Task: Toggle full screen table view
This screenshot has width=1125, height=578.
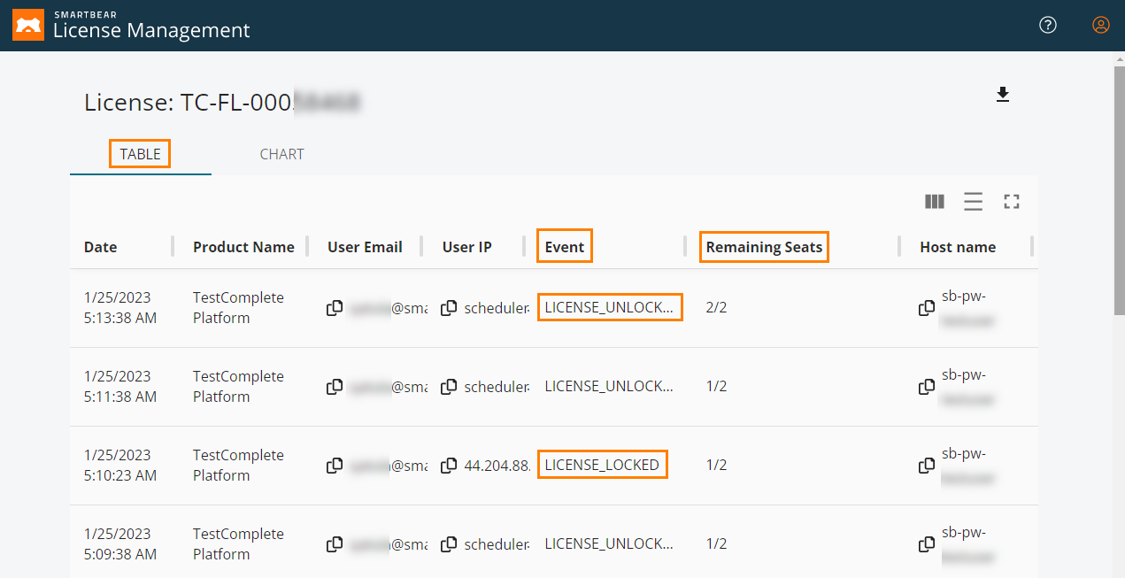Action: coord(1012,202)
